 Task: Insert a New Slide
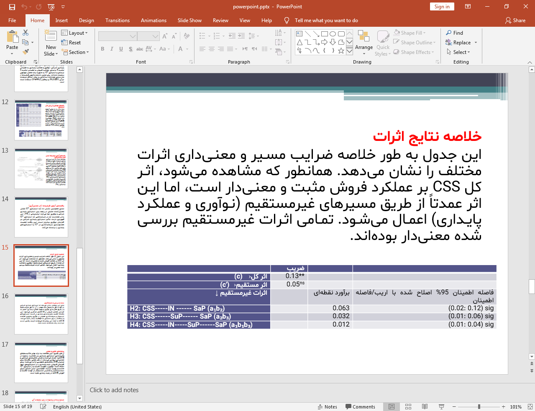click(51, 43)
